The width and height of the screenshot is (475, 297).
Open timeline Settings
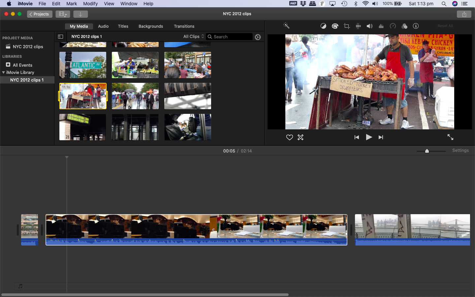460,150
